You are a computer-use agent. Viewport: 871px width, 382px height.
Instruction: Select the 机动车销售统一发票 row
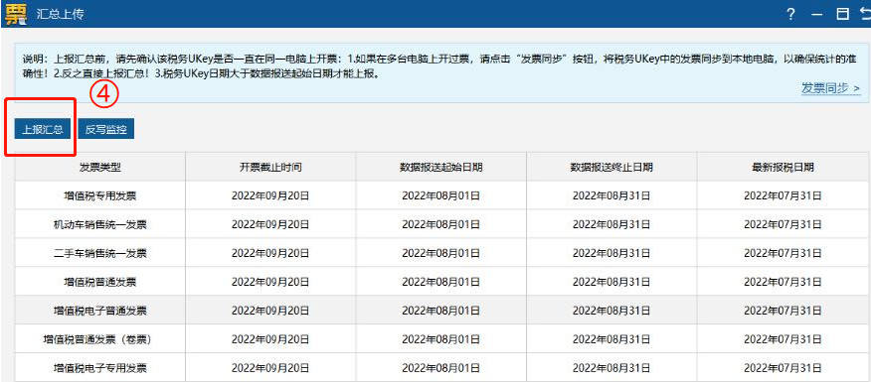(441, 224)
